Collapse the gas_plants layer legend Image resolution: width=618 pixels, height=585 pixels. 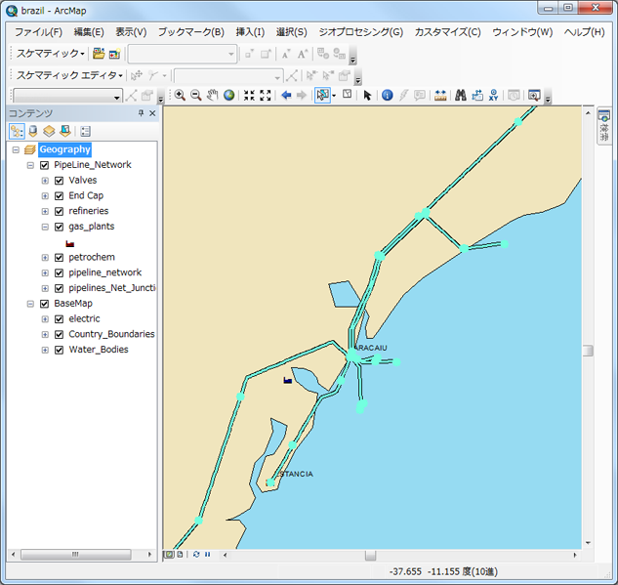[x=45, y=227]
